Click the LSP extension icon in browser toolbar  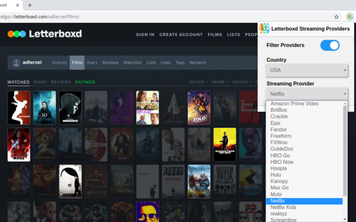pyautogui.click(x=350, y=17)
